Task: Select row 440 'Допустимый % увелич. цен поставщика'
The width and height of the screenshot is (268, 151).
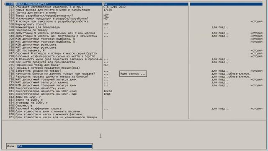Action: point(134,36)
